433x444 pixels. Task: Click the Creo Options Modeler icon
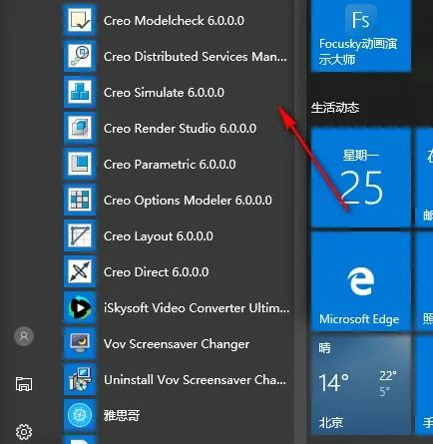80,200
